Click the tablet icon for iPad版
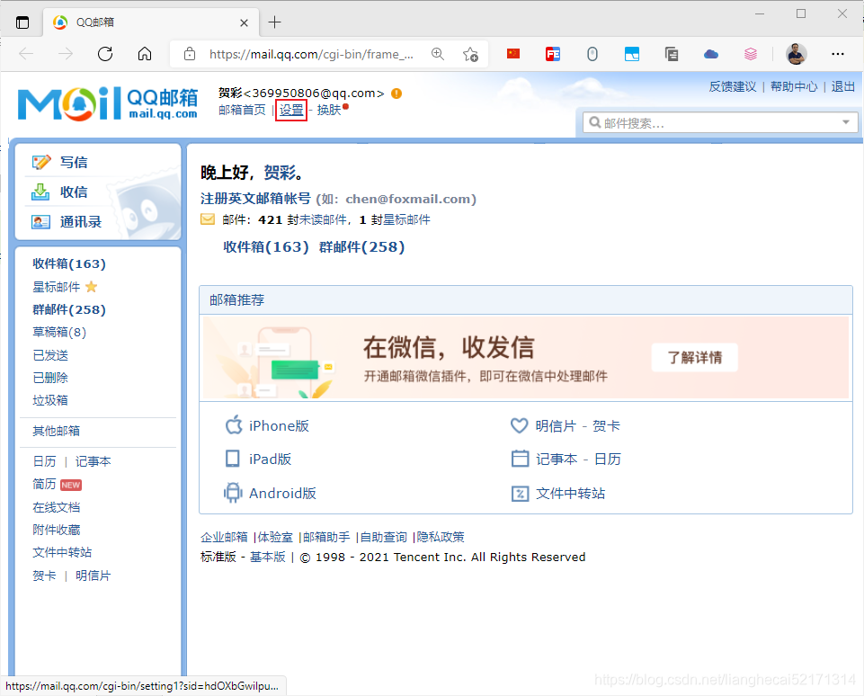 [233, 459]
